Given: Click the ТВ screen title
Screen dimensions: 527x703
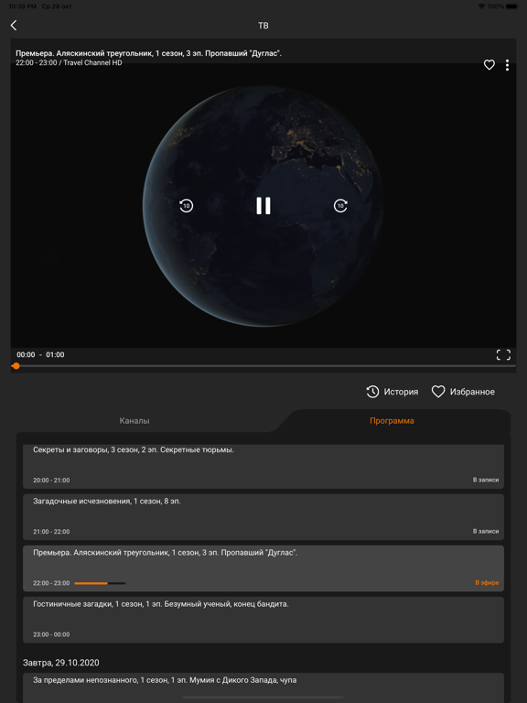Looking at the screenshot, I should tap(263, 26).
